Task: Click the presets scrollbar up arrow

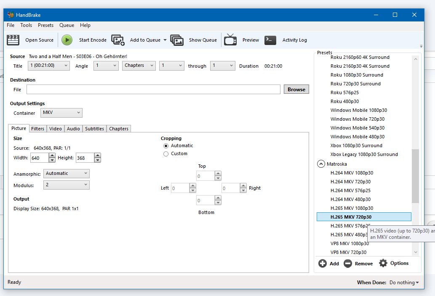Action: point(415,59)
